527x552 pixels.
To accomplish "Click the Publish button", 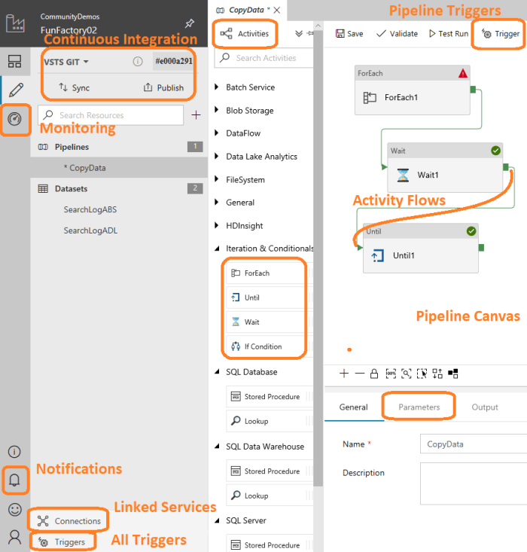I will click(x=163, y=87).
